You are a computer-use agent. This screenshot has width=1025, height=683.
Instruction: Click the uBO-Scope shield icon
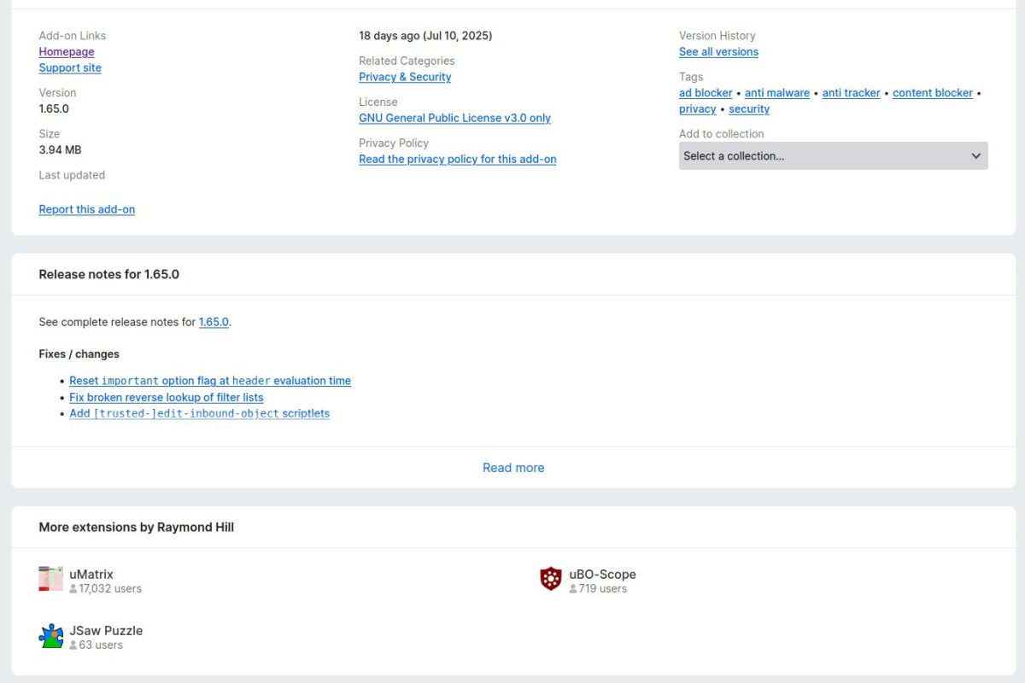[551, 579]
